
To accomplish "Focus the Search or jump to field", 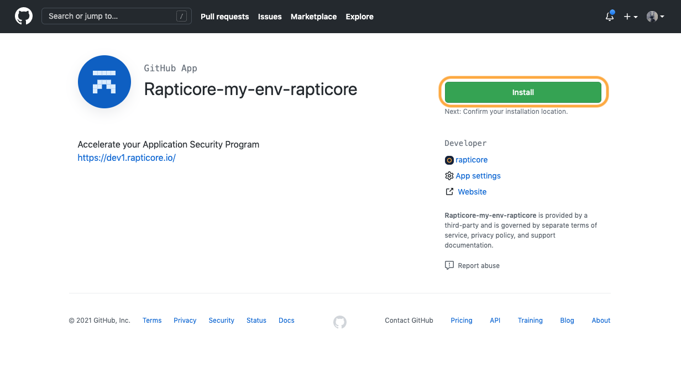I will (117, 16).
